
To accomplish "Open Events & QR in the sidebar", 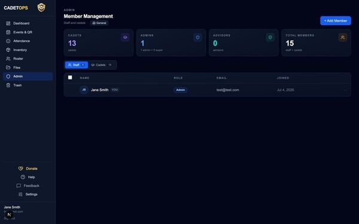I will coord(28,32).
